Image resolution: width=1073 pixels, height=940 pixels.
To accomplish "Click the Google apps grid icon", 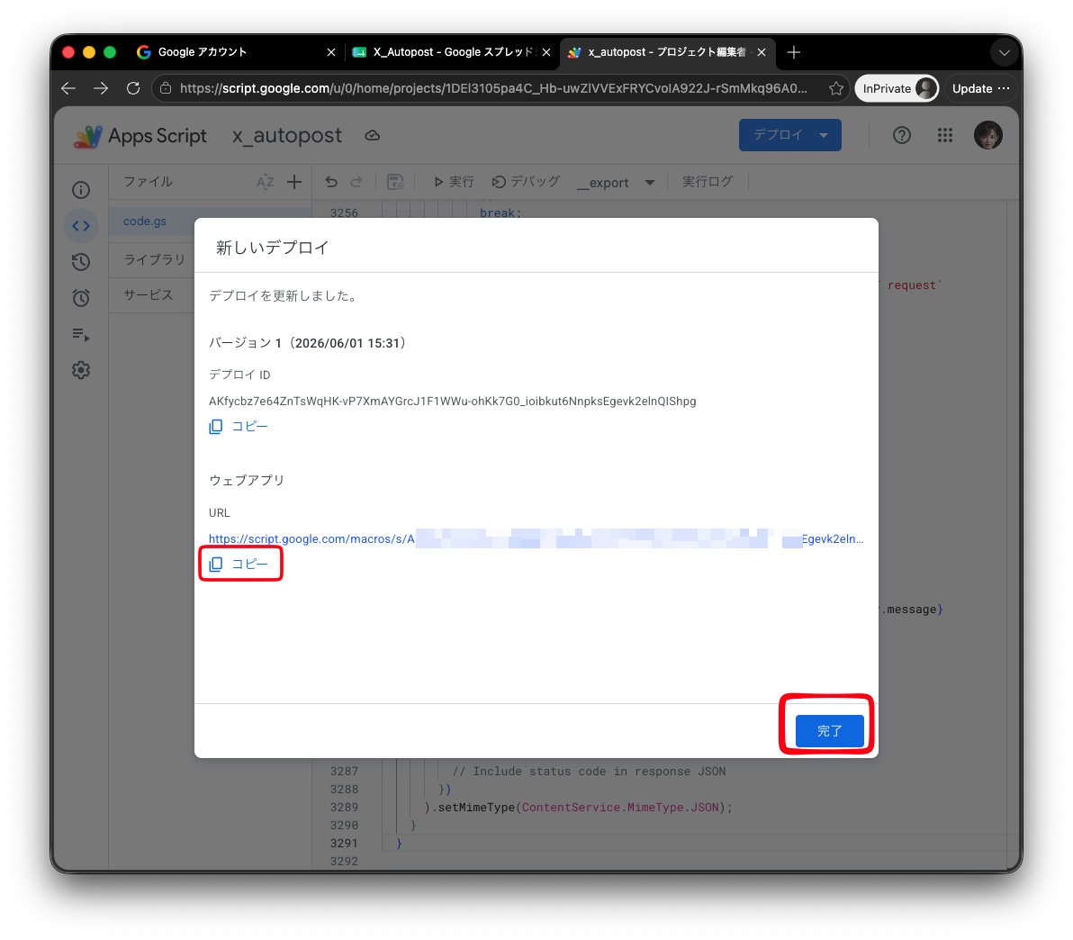I will point(945,135).
